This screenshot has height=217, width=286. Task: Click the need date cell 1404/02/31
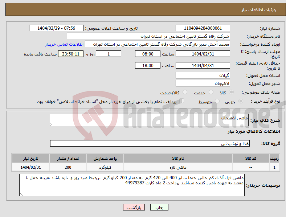click(x=30, y=167)
